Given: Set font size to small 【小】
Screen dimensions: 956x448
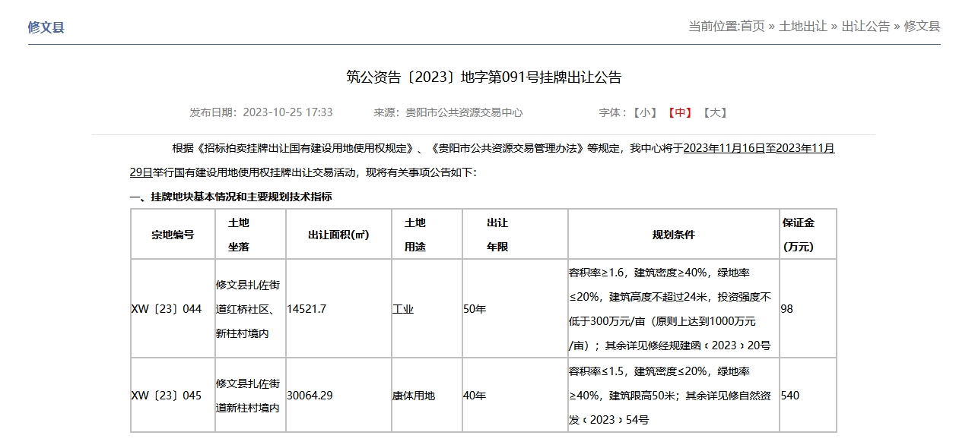Looking at the screenshot, I should (644, 112).
